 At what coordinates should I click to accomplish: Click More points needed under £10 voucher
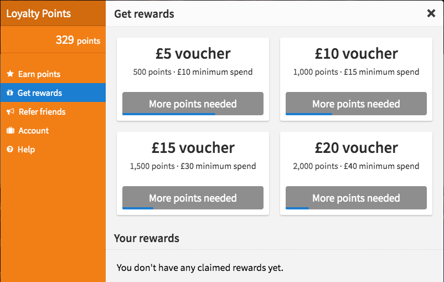pos(356,104)
